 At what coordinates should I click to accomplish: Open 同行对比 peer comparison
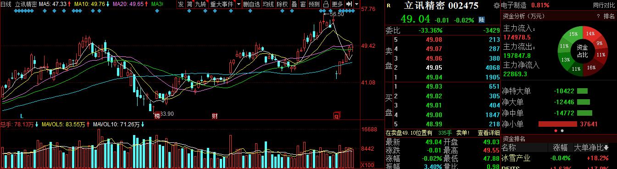603,6
